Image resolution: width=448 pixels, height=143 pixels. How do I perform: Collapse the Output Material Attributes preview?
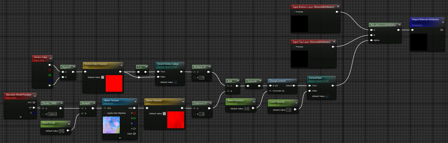click(443, 22)
